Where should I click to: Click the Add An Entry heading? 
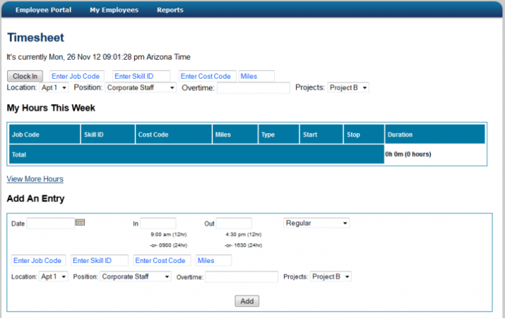click(36, 199)
